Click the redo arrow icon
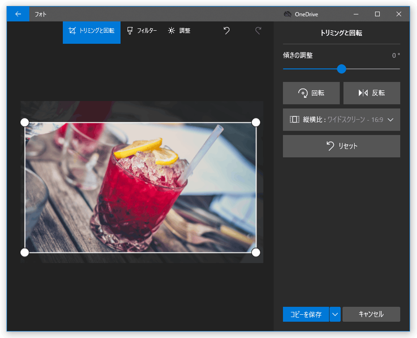Viewport: 417px width, 338px height. [x=258, y=31]
